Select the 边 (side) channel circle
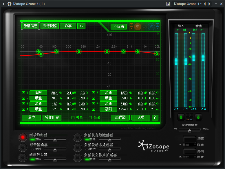This screenshot has height=169, width=225. [151, 27]
